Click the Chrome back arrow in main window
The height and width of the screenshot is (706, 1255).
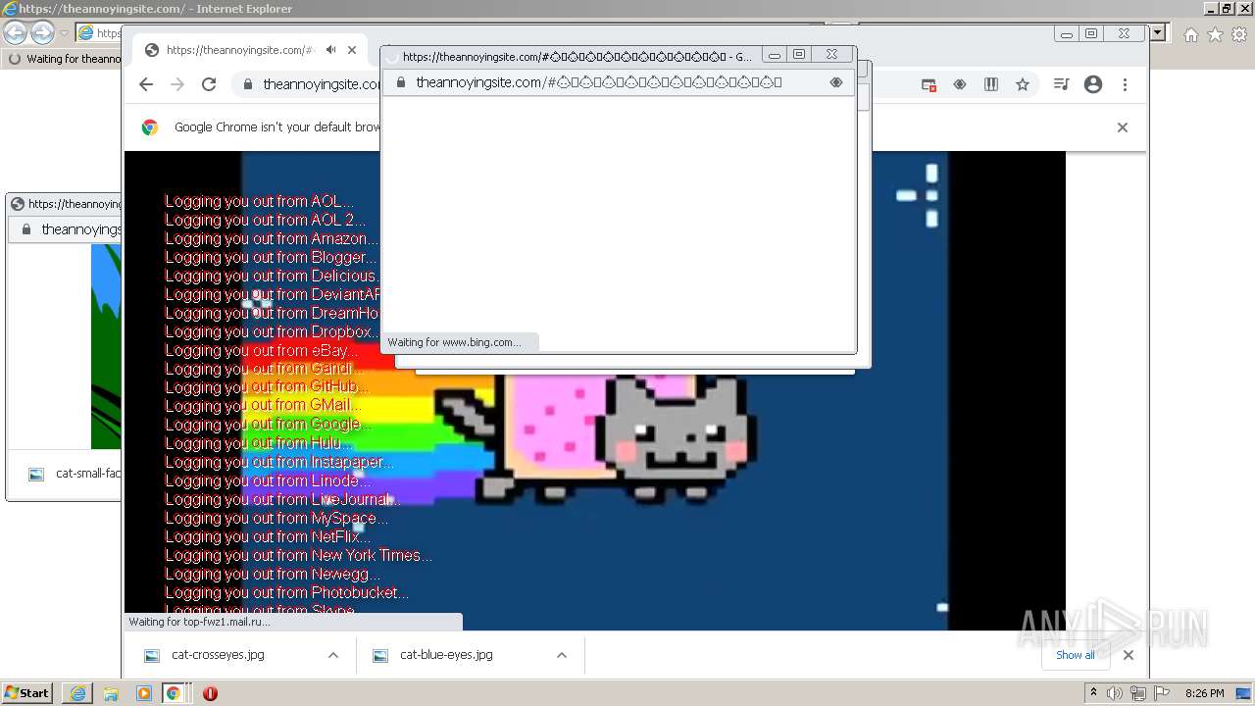point(146,84)
